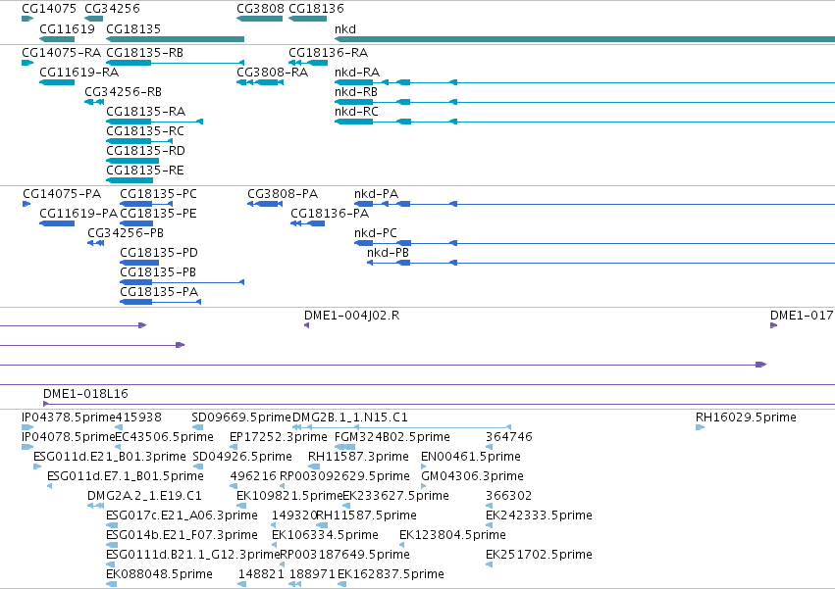Click EST EN00461.5prime
The image size is (835, 589).
[x=471, y=457]
